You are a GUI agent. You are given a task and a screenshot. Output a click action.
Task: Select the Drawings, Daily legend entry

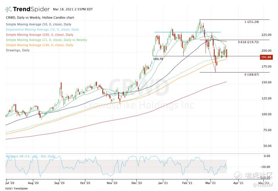[18, 50]
